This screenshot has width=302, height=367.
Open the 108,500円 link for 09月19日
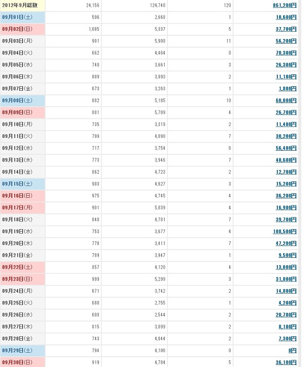(x=285, y=231)
